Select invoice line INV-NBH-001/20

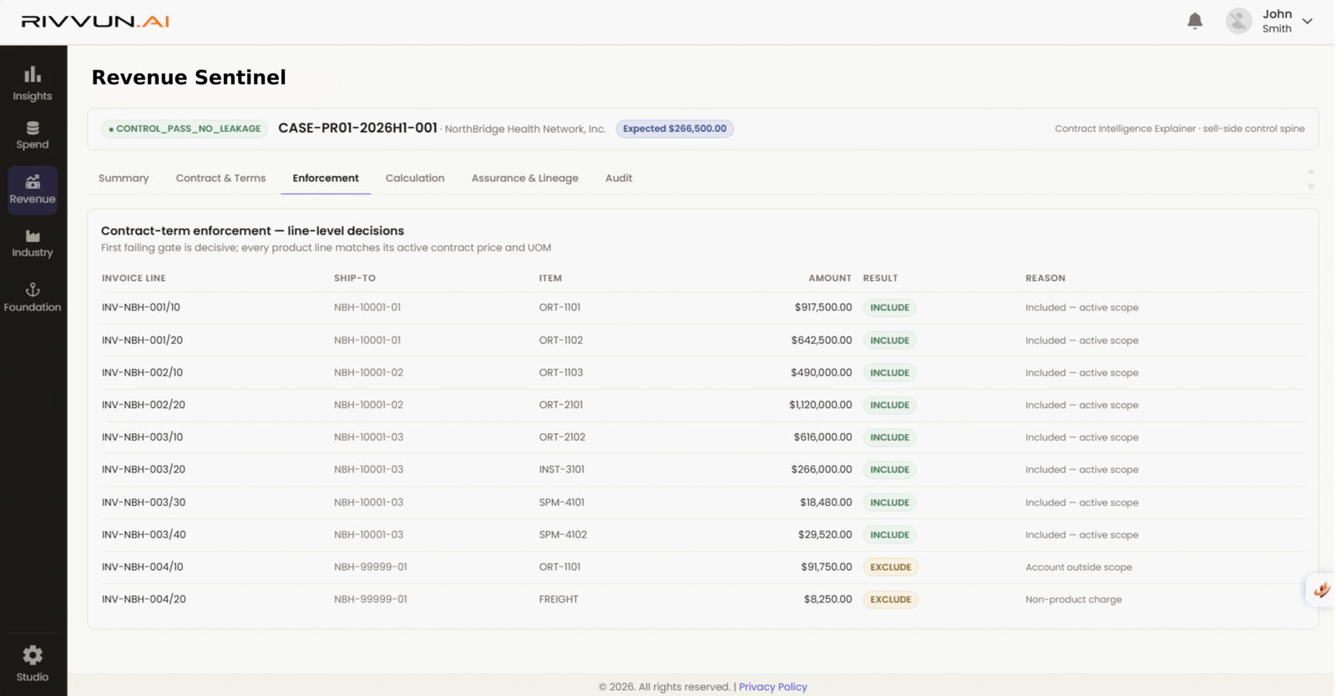(142, 340)
